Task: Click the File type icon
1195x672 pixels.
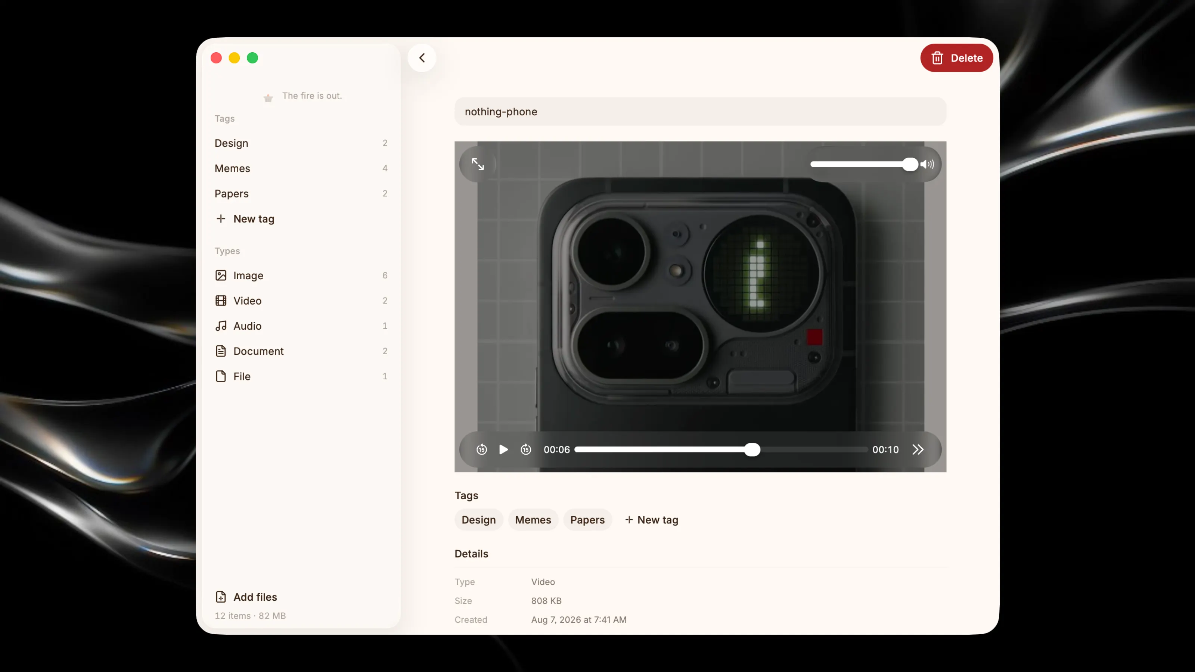Action: click(221, 376)
